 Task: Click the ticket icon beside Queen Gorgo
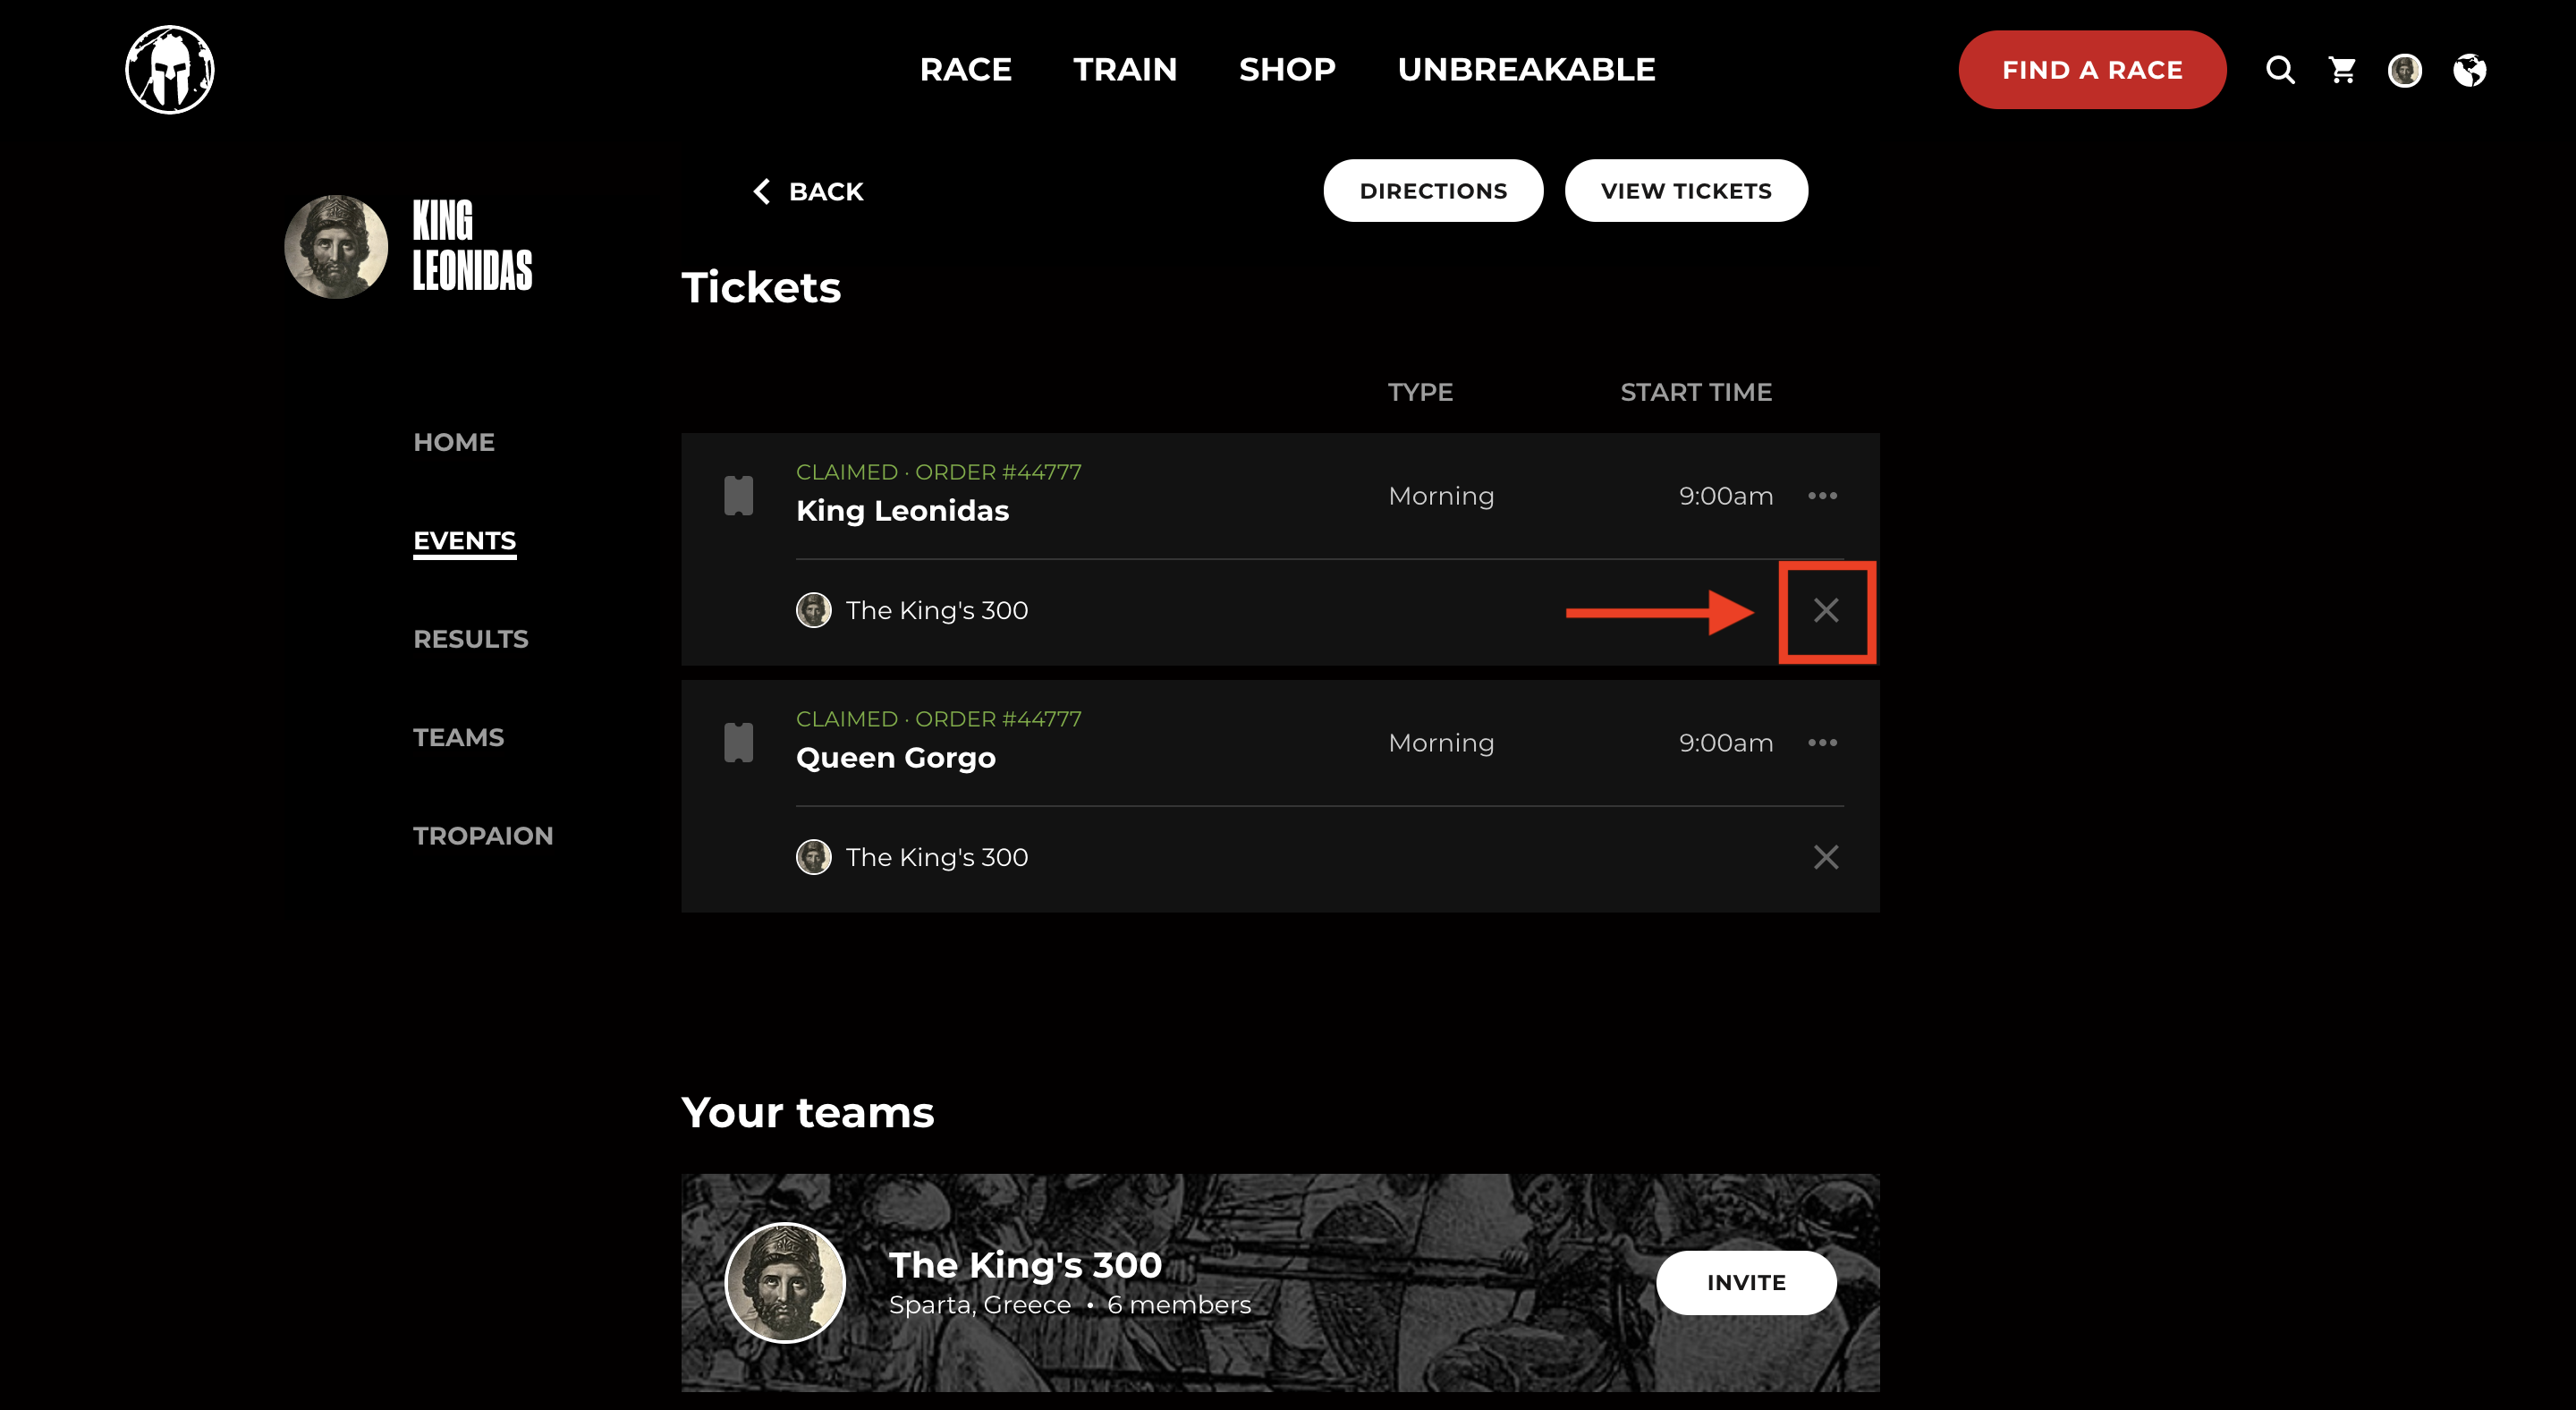click(x=739, y=741)
